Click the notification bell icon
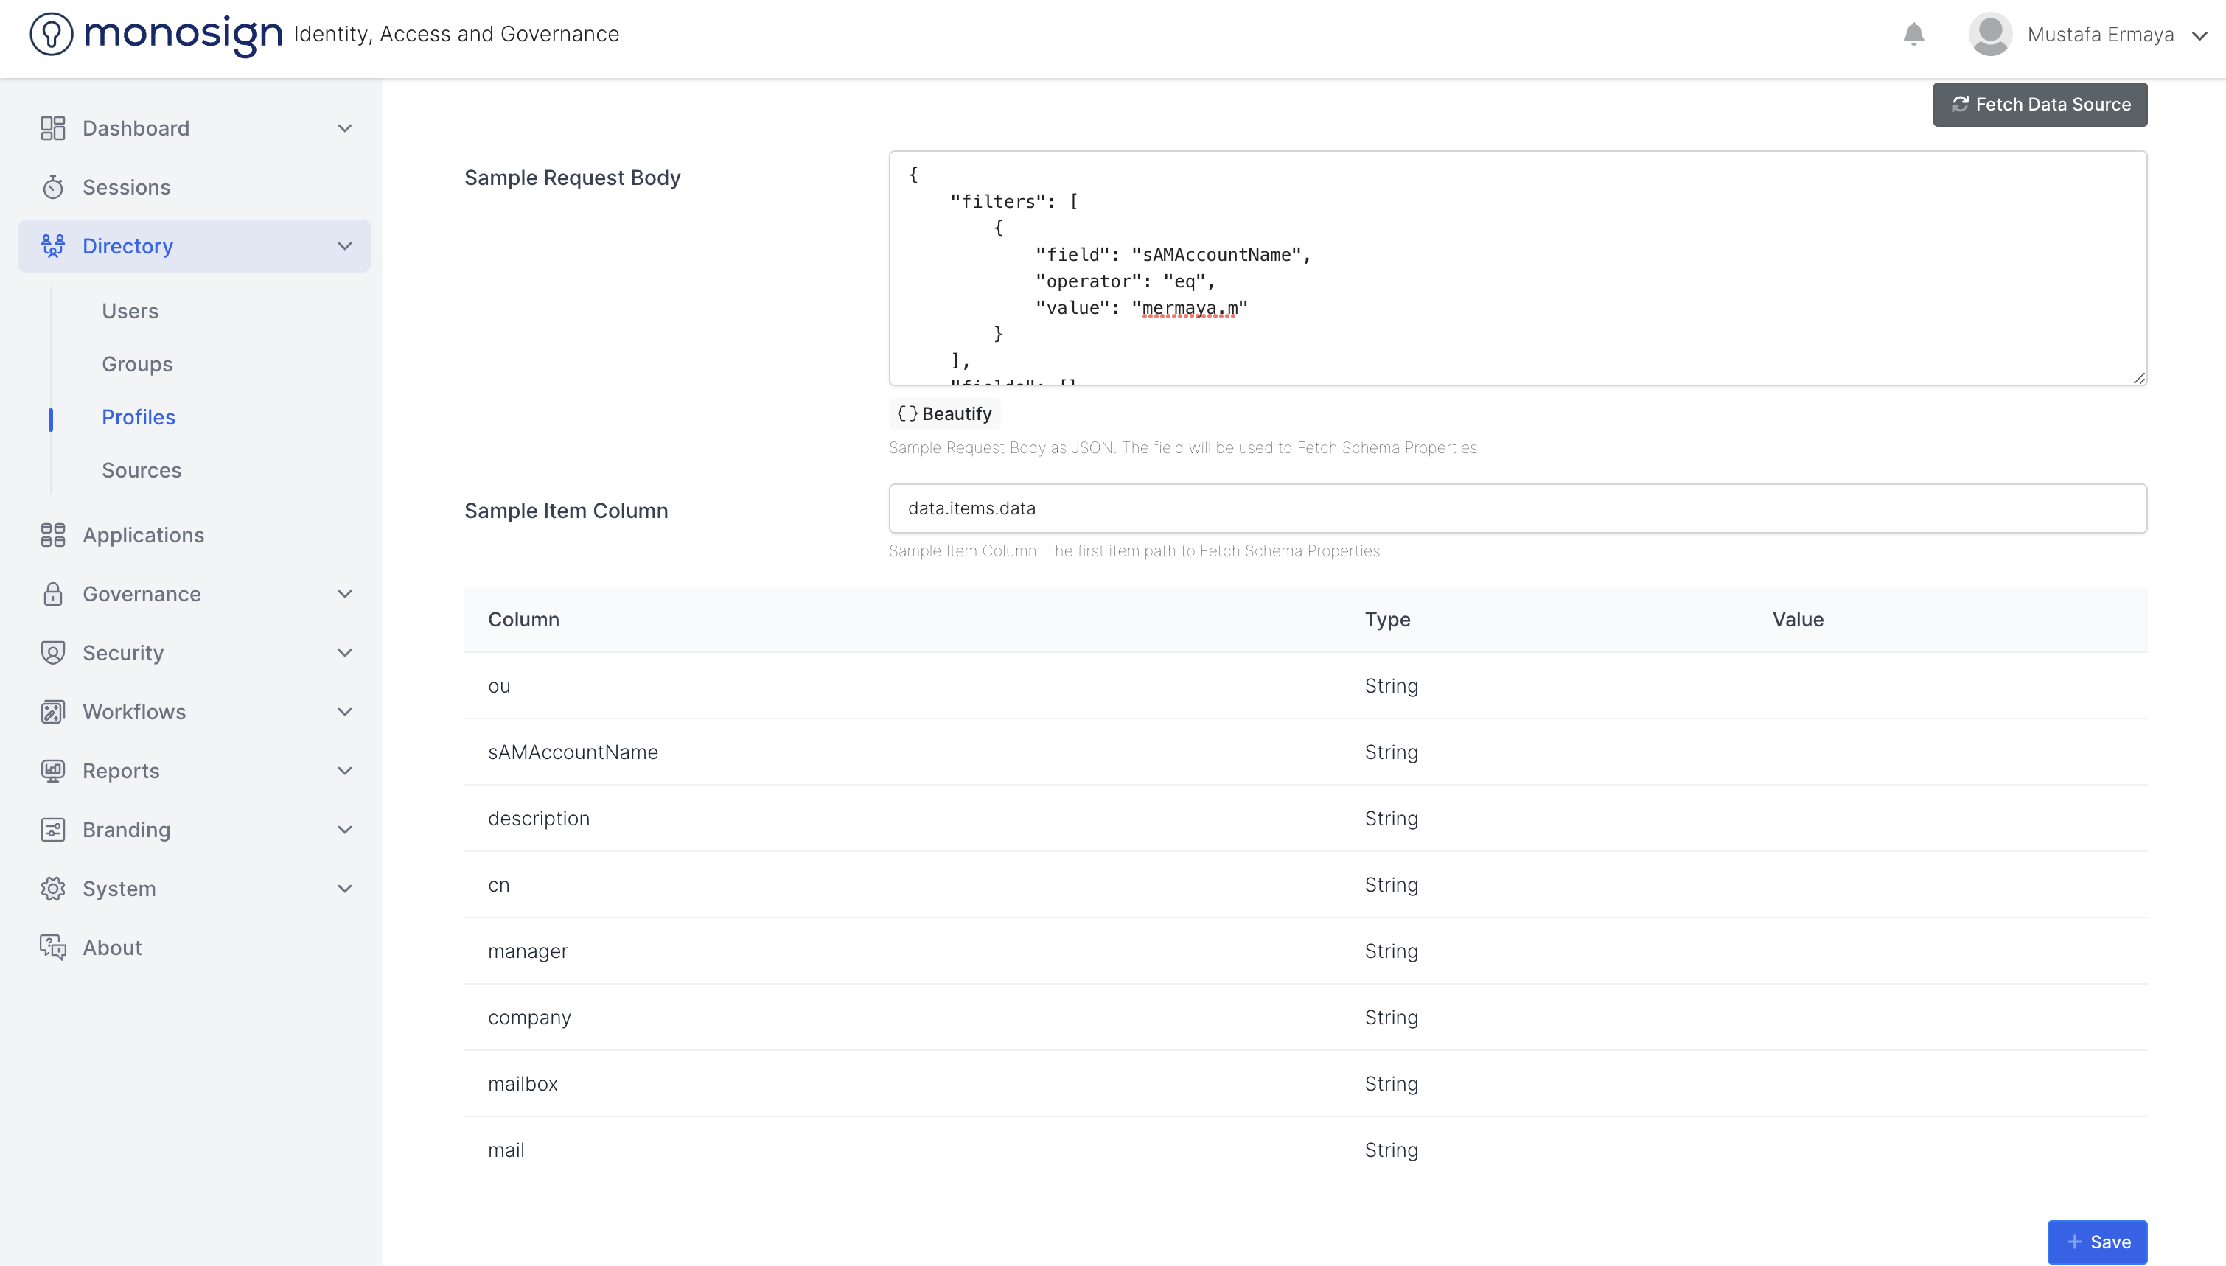The height and width of the screenshot is (1266, 2226). pos(1913,34)
